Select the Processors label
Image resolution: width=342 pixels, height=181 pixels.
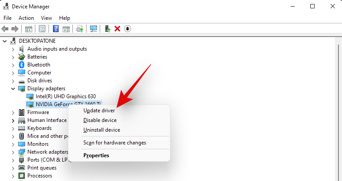(x=40, y=176)
